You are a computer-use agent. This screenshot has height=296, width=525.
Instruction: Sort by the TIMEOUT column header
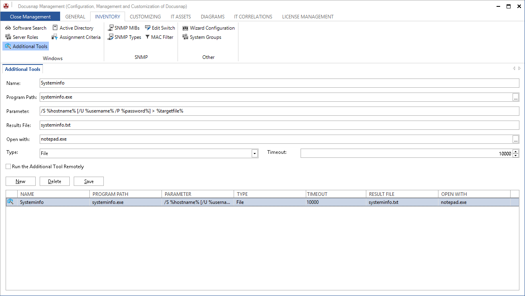coord(336,194)
